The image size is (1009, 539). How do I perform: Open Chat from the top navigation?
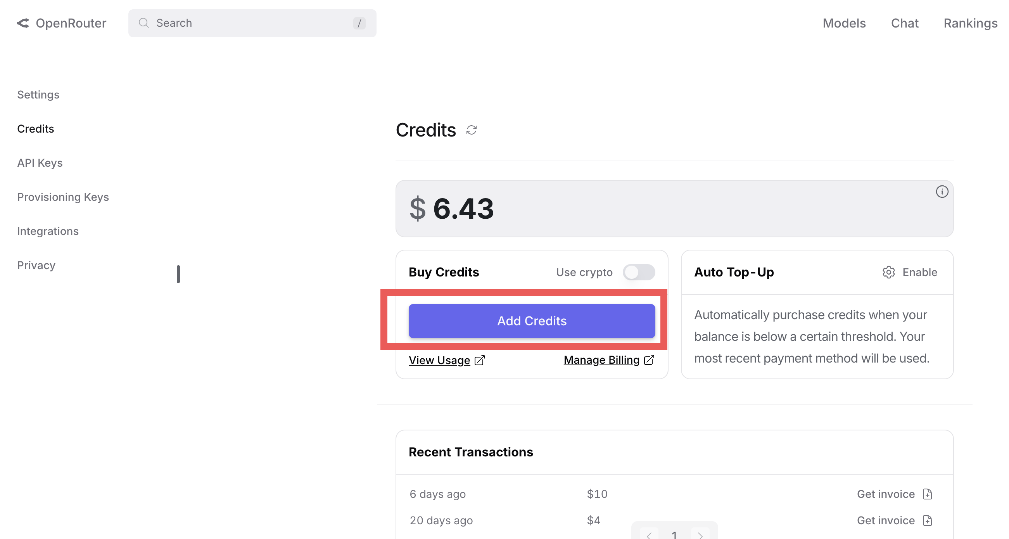point(904,23)
